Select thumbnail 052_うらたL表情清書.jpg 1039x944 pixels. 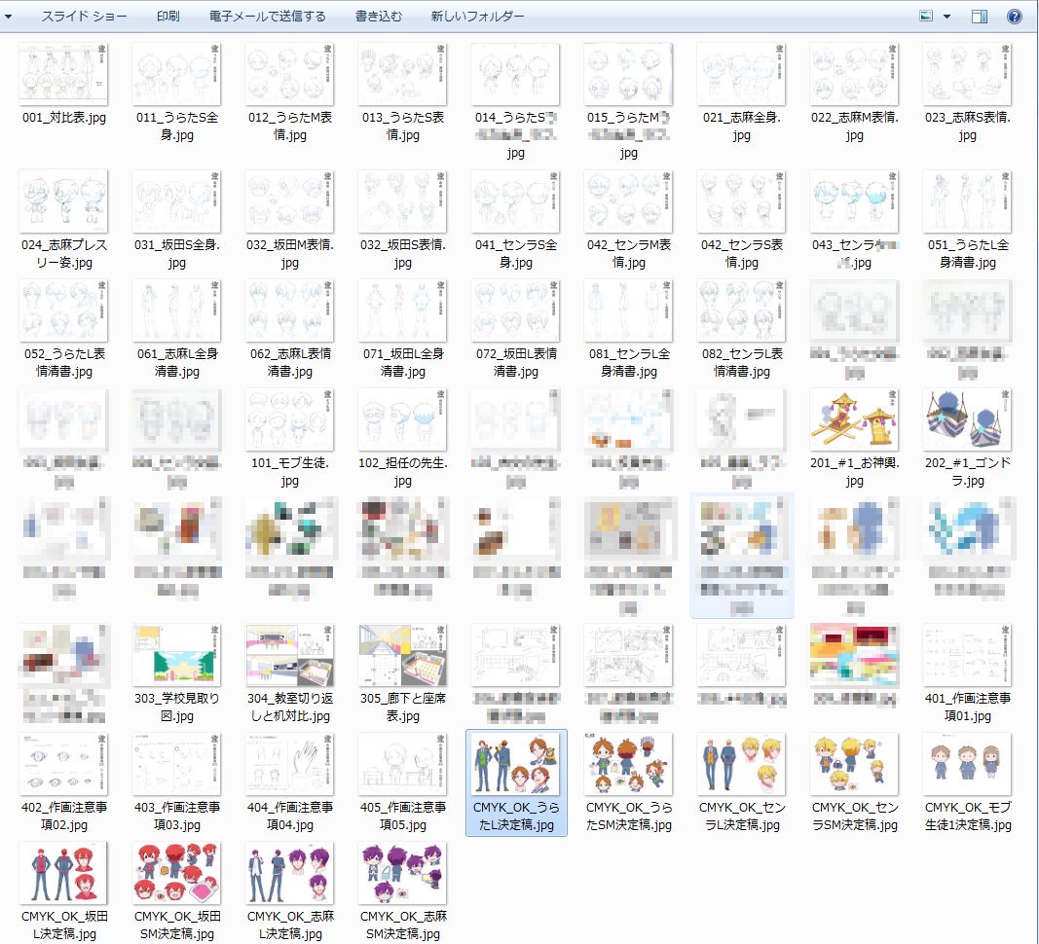(64, 311)
